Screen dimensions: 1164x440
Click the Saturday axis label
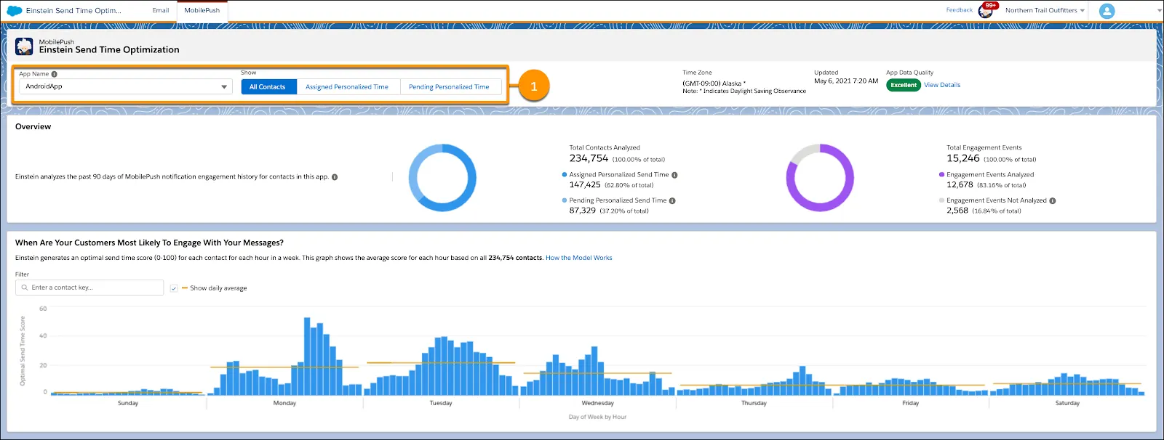pyautogui.click(x=1067, y=403)
